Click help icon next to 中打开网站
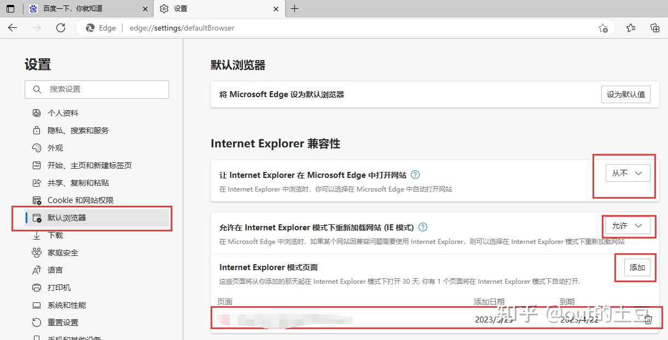 click(x=415, y=175)
